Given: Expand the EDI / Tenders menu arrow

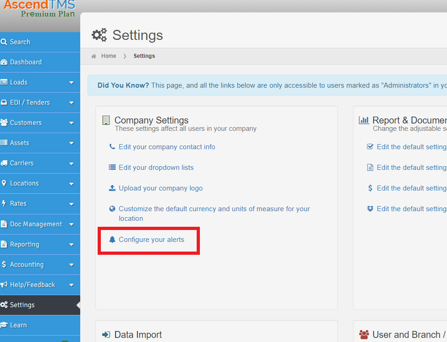Looking at the screenshot, I should coord(72,103).
